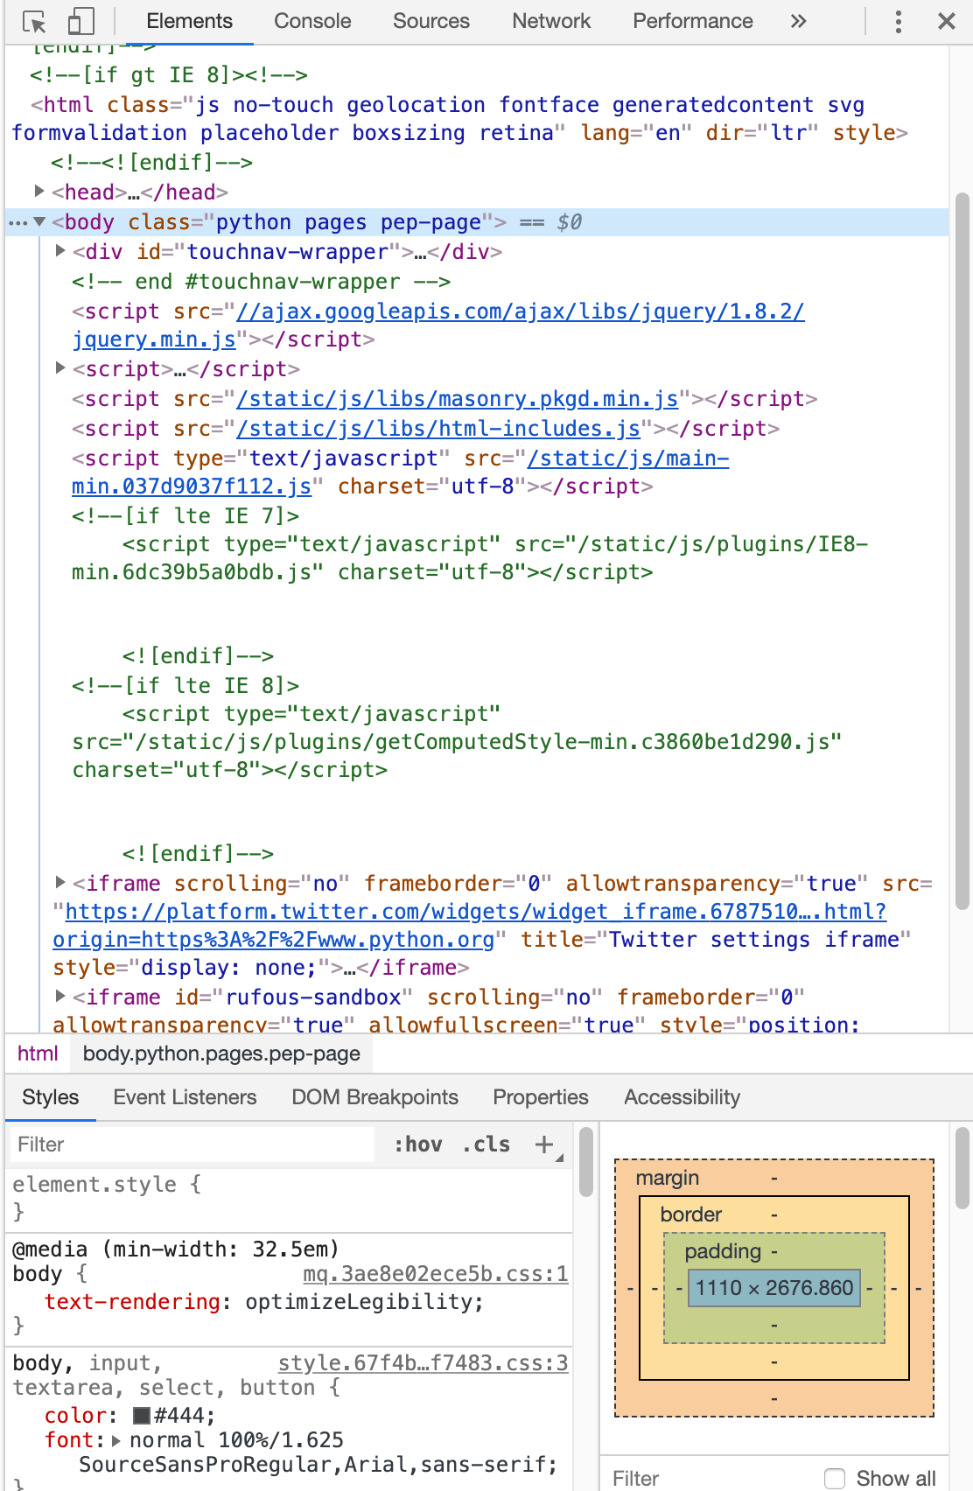Image resolution: width=973 pixels, height=1491 pixels.
Task: Enable the Show all computed checkbox
Action: 835,1479
